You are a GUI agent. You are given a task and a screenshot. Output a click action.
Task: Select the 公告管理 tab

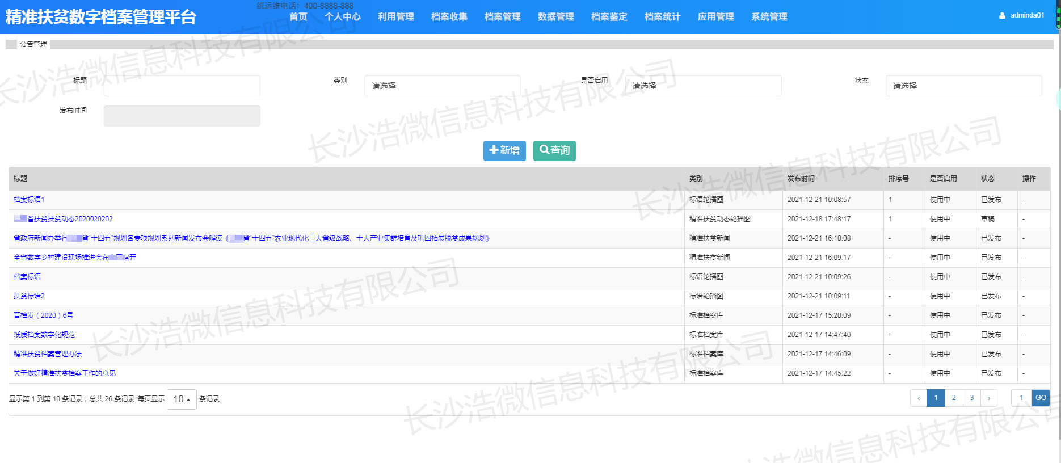pyautogui.click(x=33, y=44)
